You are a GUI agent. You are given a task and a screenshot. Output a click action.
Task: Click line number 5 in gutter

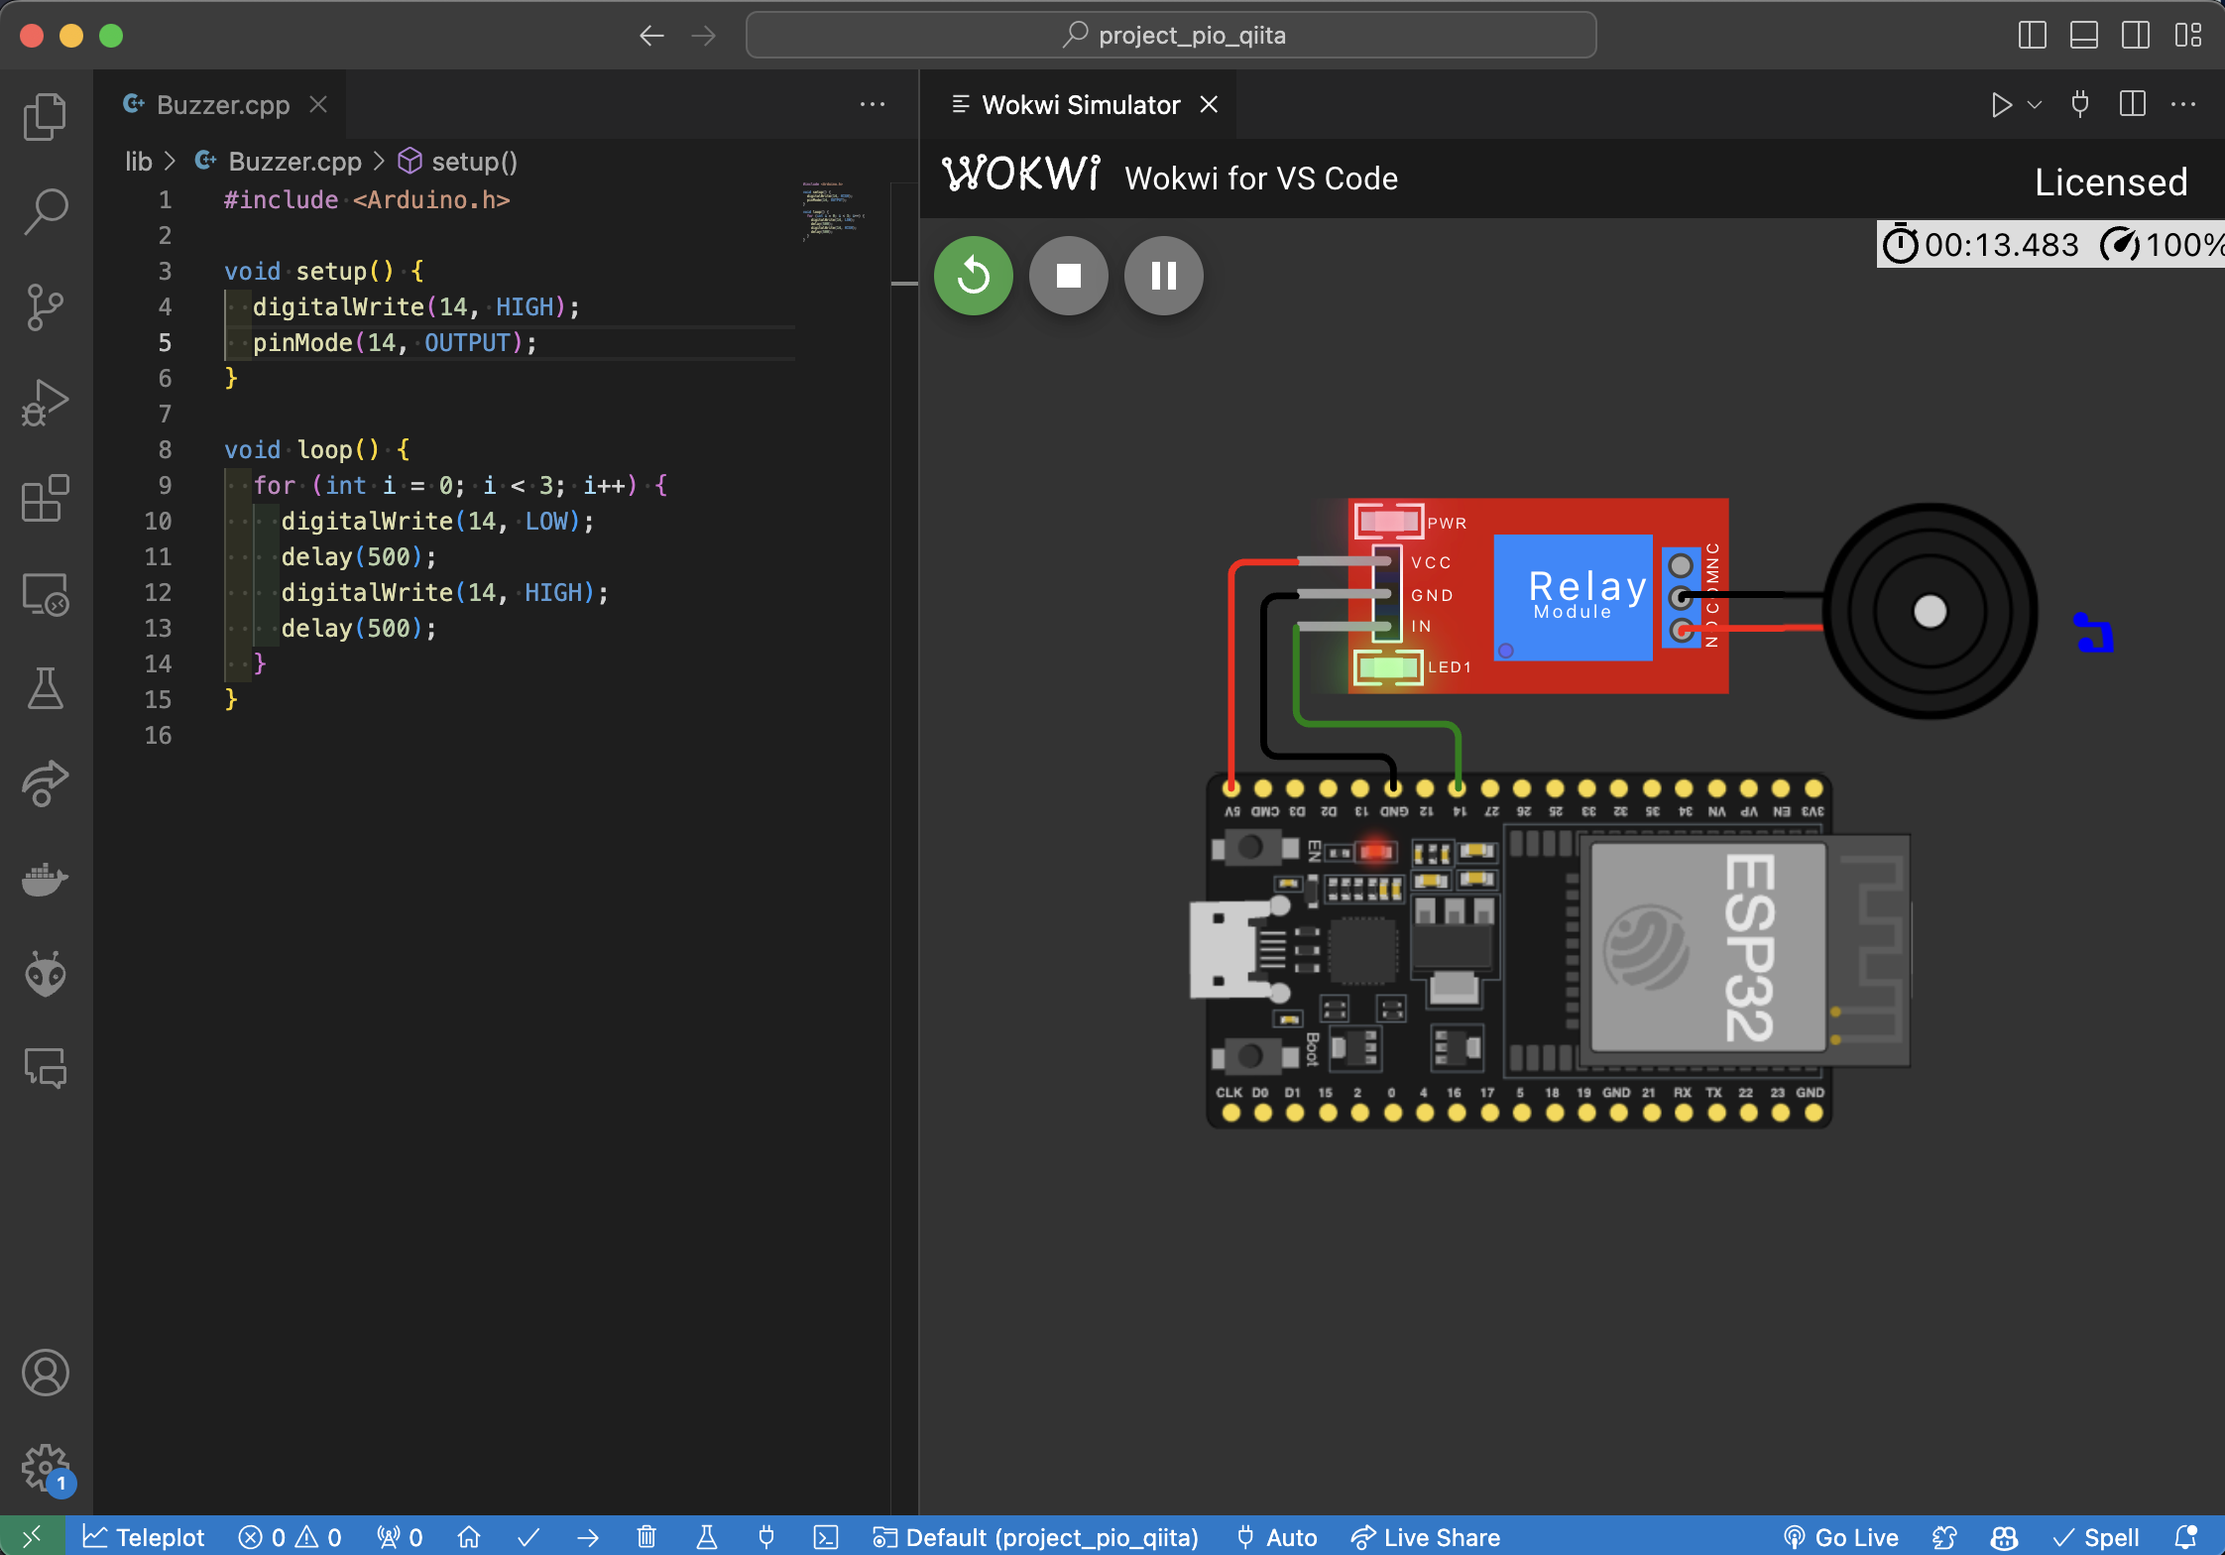pos(165,342)
